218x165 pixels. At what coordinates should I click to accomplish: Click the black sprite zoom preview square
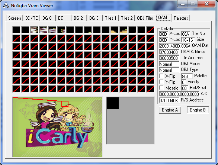[x=113, y=103]
